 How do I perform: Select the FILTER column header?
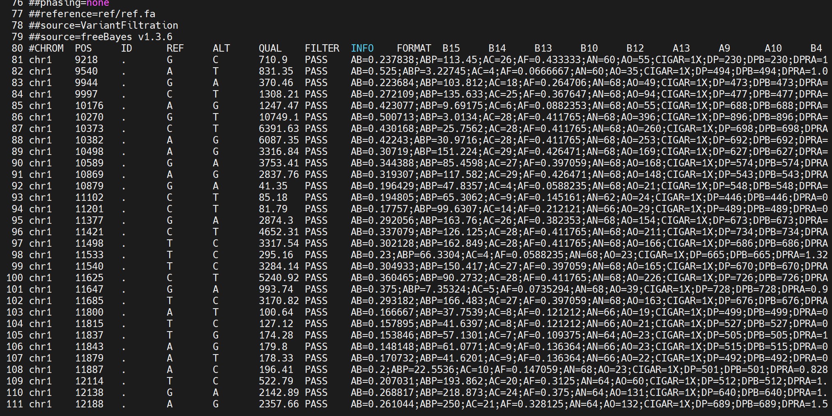pos(322,48)
